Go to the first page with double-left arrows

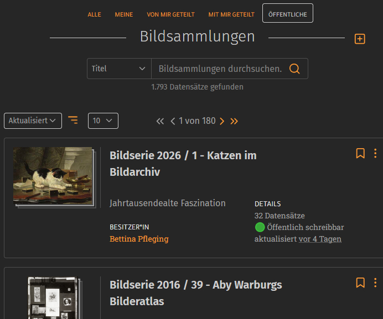tap(161, 121)
